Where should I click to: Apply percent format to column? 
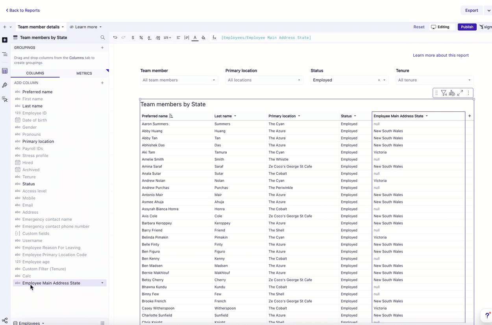point(141,38)
